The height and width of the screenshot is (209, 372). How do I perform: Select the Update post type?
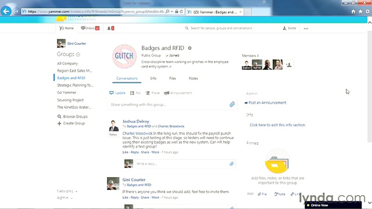117,93
